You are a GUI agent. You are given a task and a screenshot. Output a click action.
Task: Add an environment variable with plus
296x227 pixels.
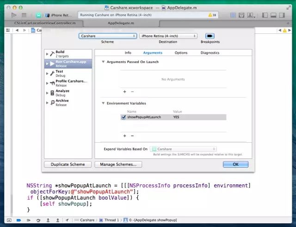point(124,136)
